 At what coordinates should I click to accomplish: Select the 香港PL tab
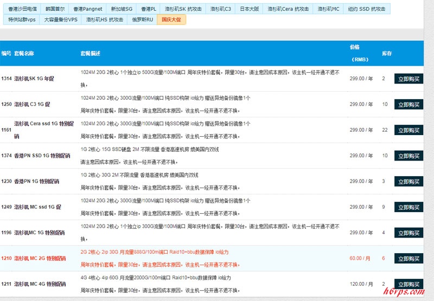148,9
